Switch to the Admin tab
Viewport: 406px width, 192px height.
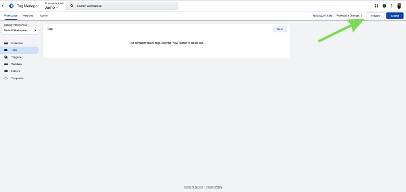click(x=44, y=15)
